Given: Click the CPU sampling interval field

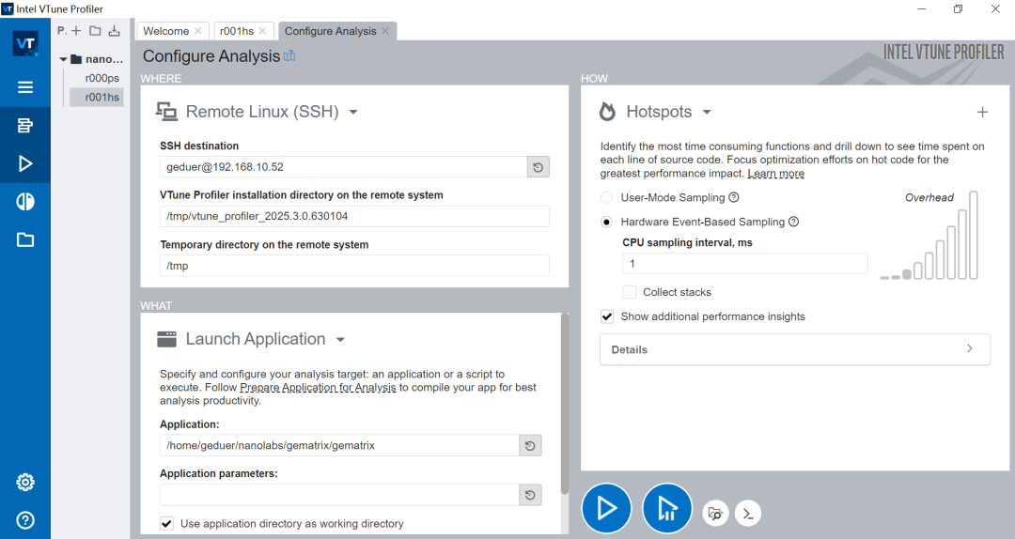Looking at the screenshot, I should click(x=744, y=263).
